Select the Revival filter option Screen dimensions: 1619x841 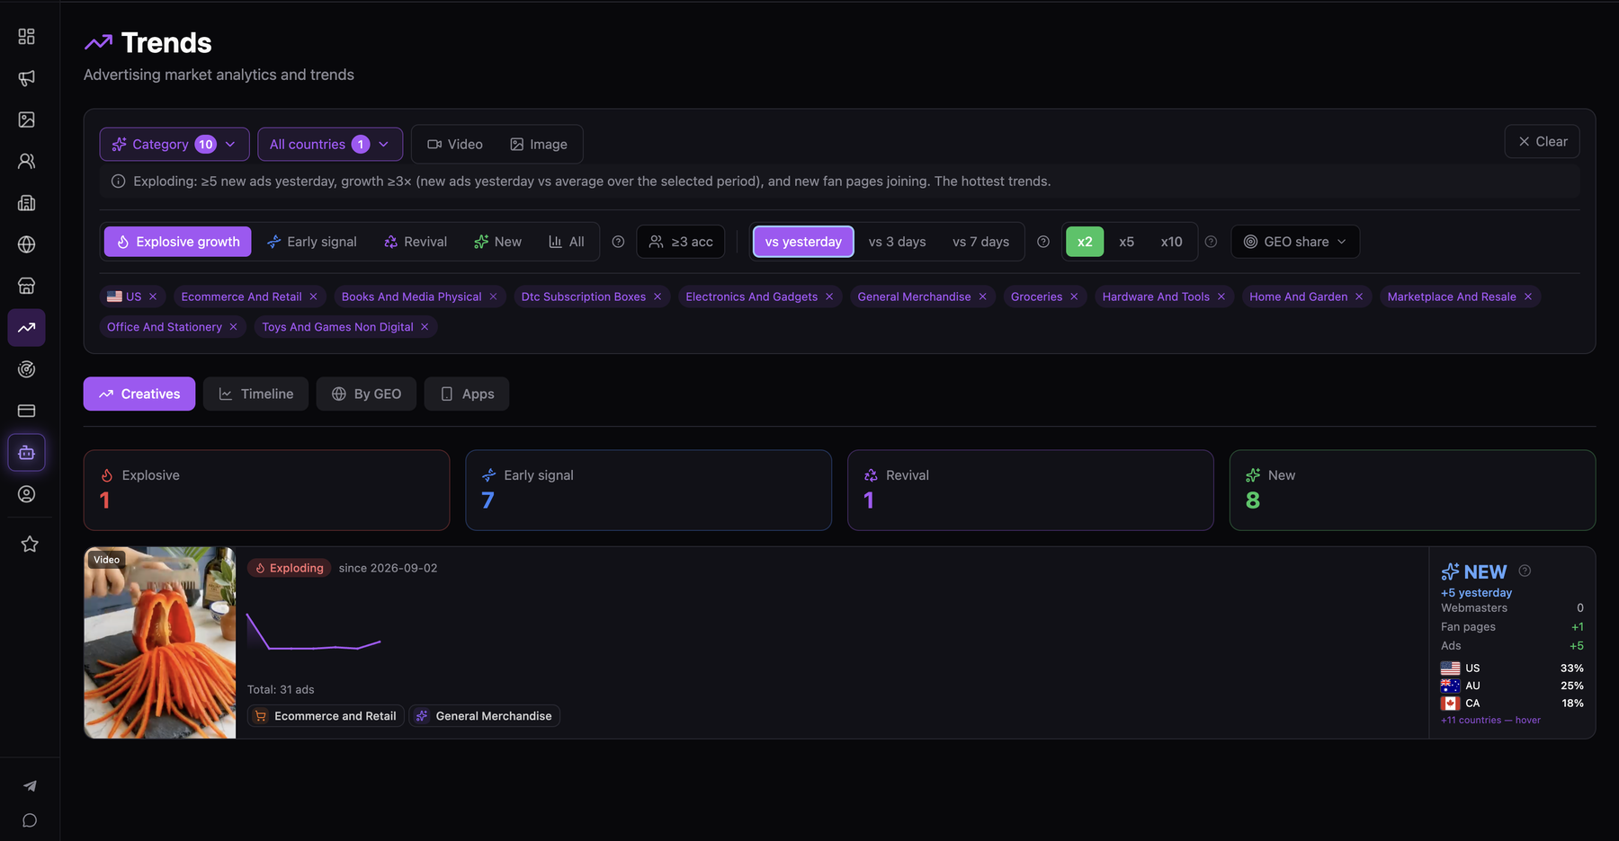[x=415, y=242]
